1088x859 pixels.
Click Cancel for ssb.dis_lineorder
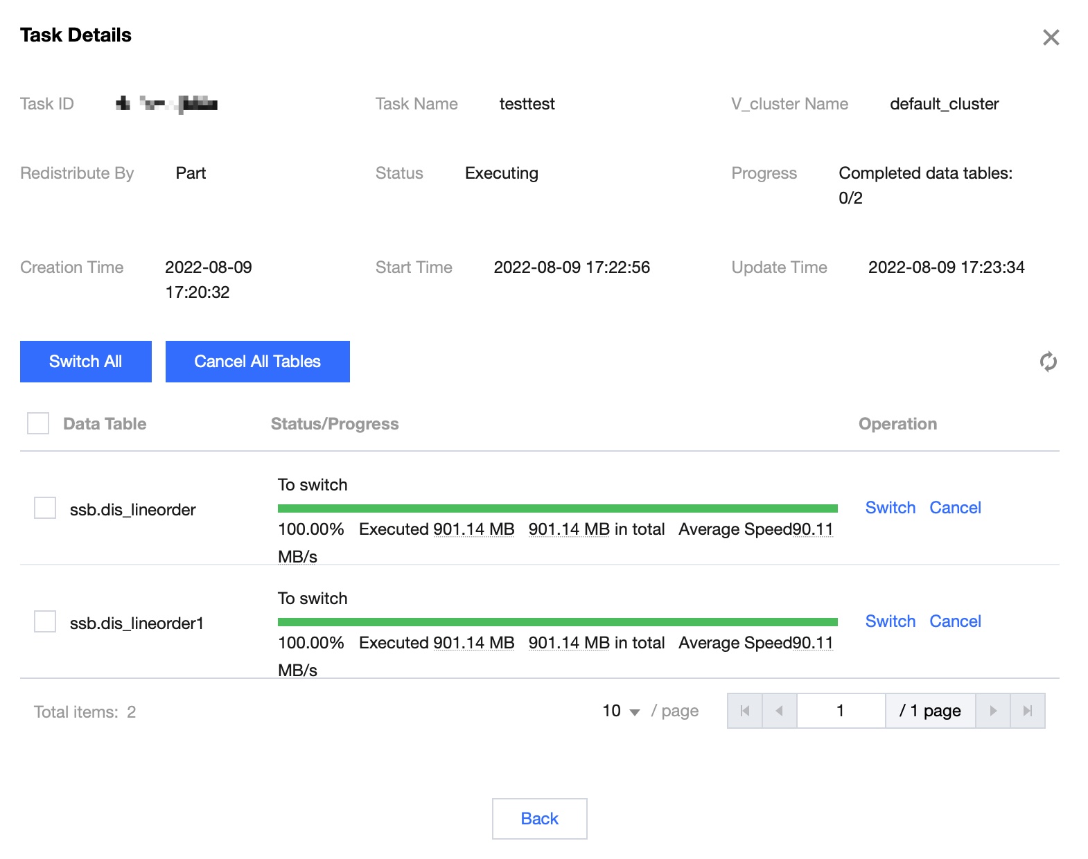(955, 508)
